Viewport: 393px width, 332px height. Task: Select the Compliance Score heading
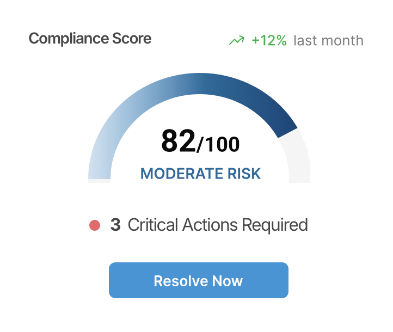pyautogui.click(x=90, y=38)
